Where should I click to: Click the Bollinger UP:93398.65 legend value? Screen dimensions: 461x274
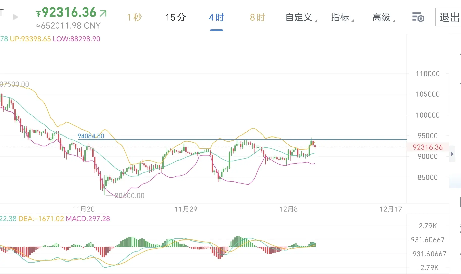coord(30,39)
